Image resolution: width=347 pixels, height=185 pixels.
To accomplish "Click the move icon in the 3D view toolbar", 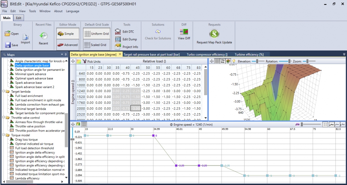I will point(212,61).
